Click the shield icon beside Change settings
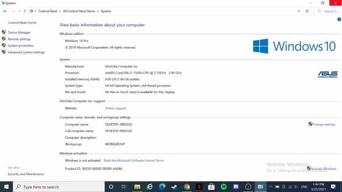The height and width of the screenshot is (192, 342). [x=310, y=124]
